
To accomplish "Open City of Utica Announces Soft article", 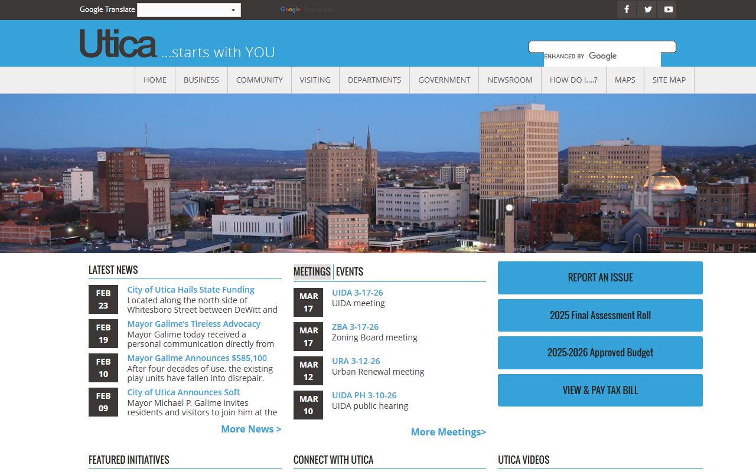I will pos(184,392).
